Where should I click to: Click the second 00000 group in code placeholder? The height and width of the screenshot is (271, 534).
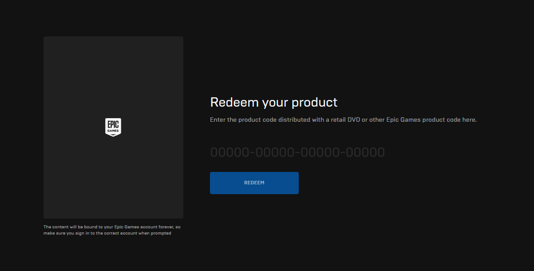[x=275, y=152]
